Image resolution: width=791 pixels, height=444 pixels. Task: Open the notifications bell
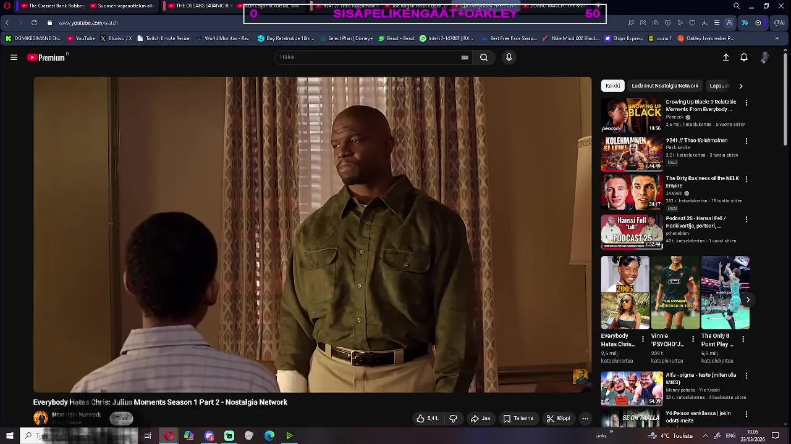tap(744, 57)
